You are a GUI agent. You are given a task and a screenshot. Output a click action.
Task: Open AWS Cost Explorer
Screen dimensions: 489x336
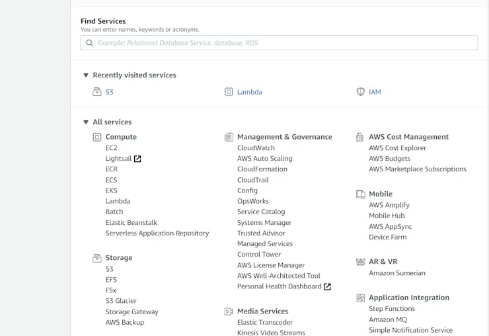tap(398, 148)
